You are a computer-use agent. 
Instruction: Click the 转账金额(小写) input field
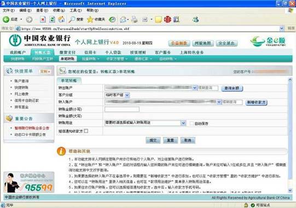click(122, 109)
